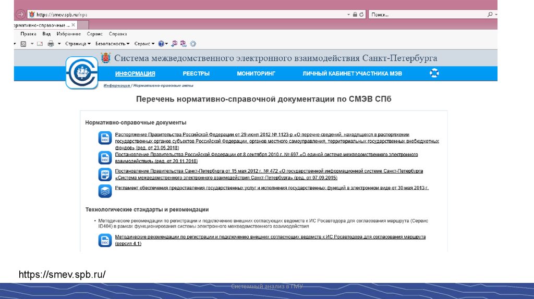The width and height of the screenshot is (534, 299).
Task: Click the gear settings icon in command bar
Action: point(193,44)
